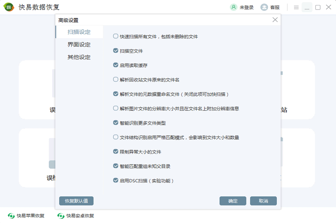Click the 快易数据恢复 app logo icon
Viewport: 336px width, 223px height.
point(8,7)
